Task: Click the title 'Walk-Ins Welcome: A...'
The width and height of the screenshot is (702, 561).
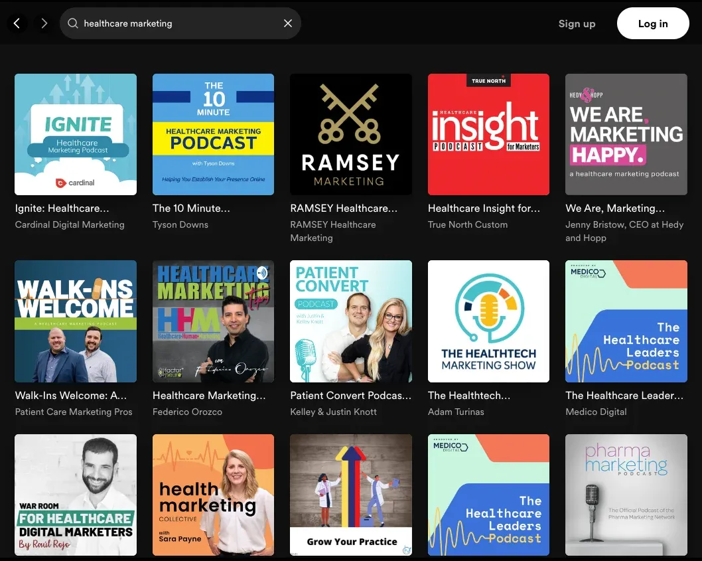Action: tap(71, 395)
